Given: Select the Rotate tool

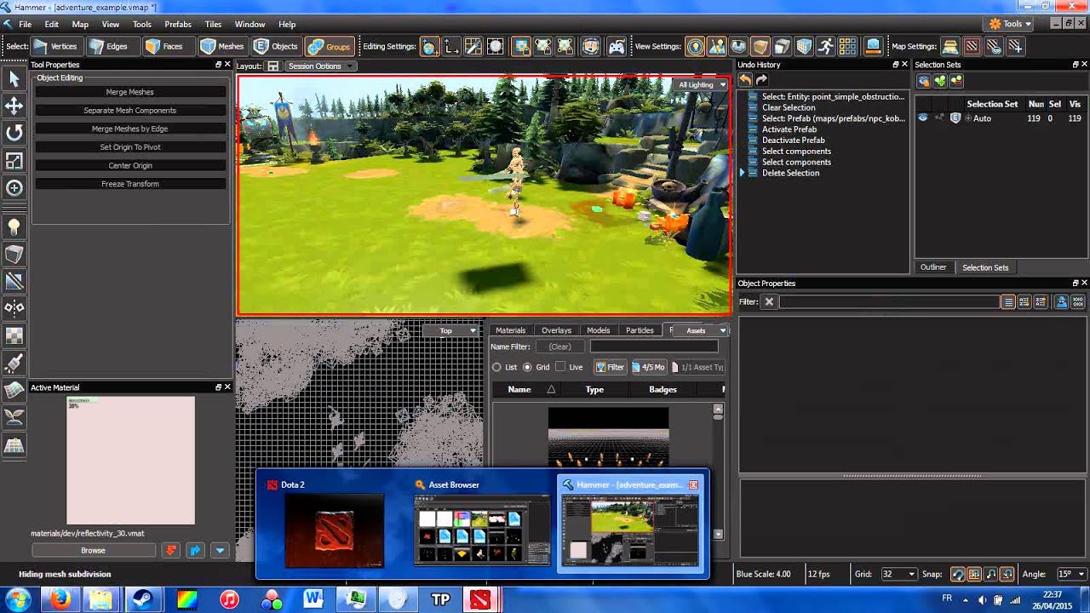Looking at the screenshot, I should [14, 133].
